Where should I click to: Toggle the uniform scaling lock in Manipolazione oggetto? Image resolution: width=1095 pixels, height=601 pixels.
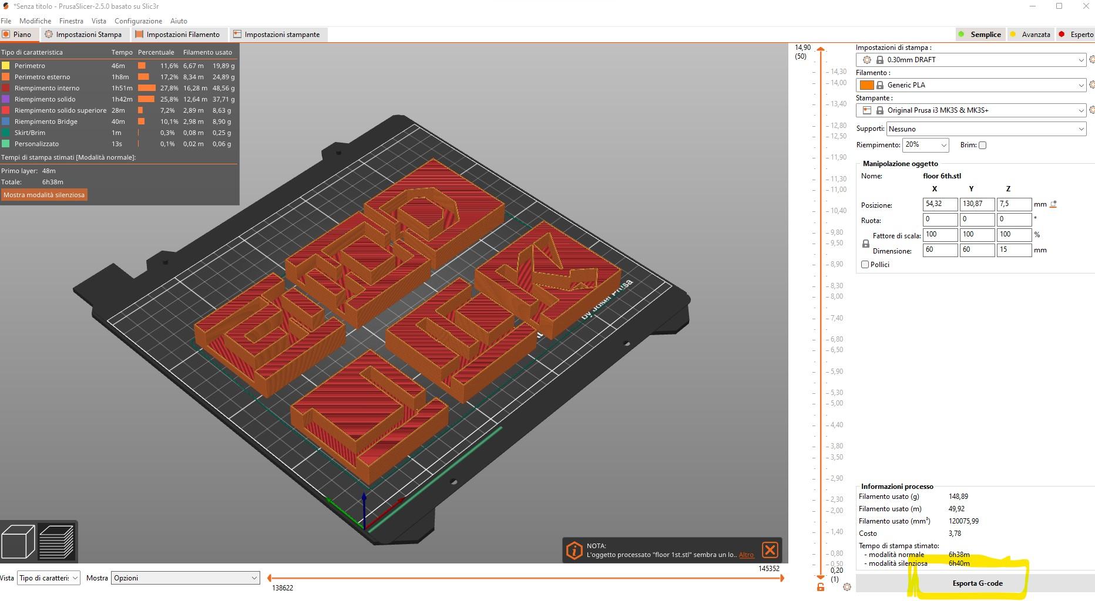865,243
